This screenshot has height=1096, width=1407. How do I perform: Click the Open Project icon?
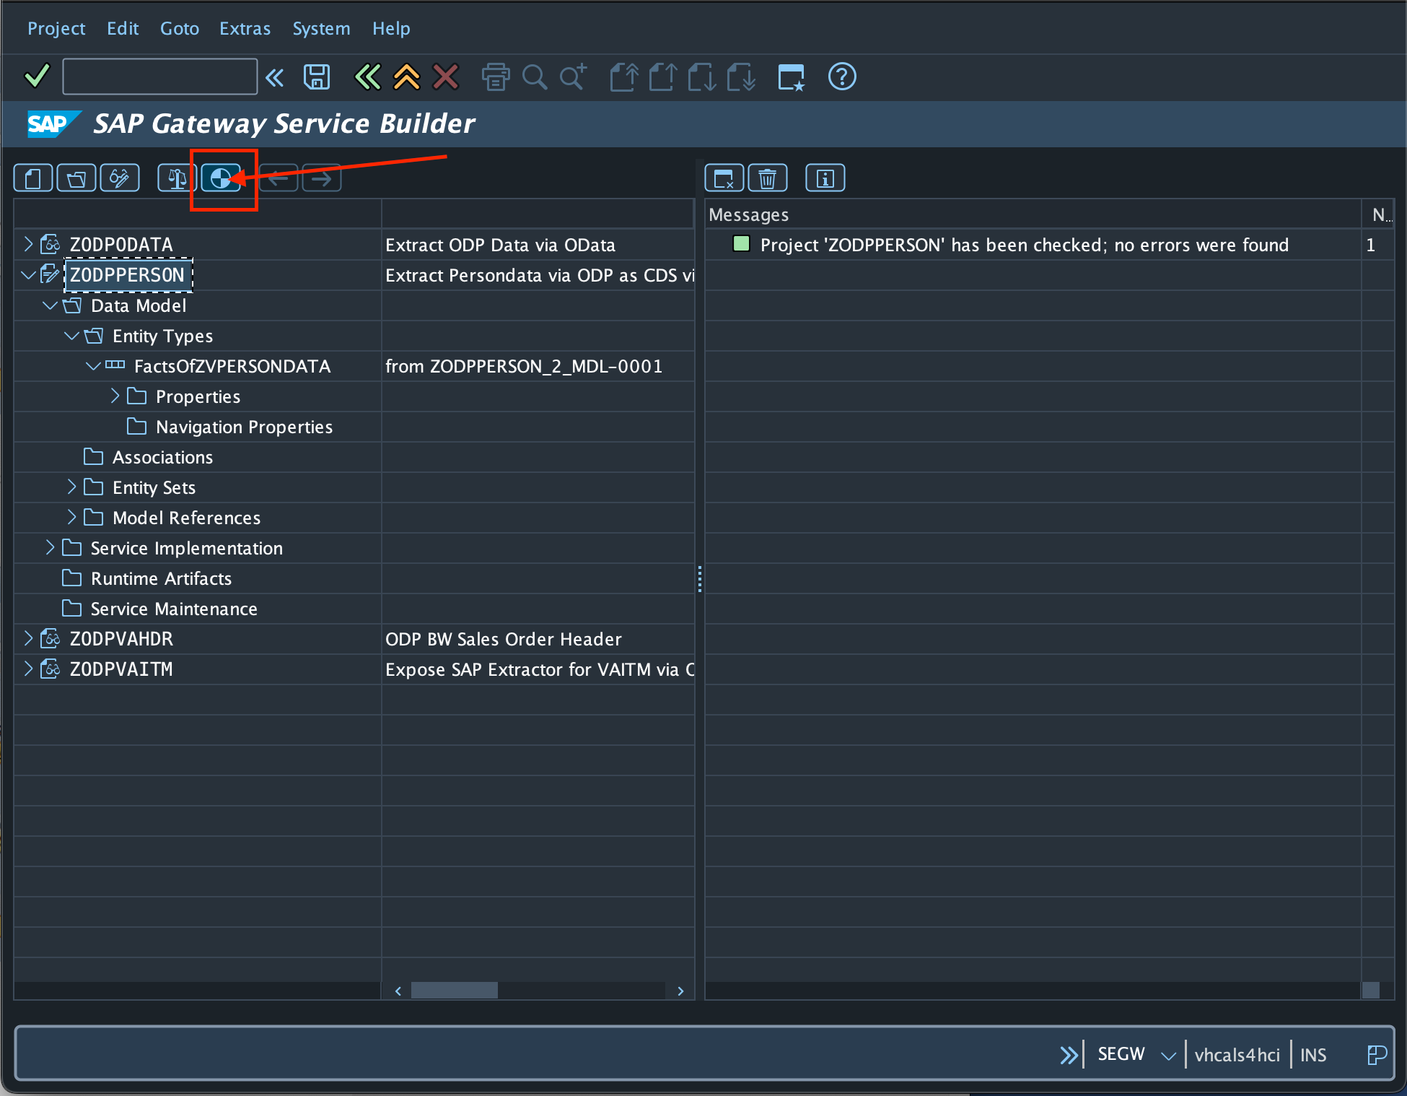[x=76, y=178]
